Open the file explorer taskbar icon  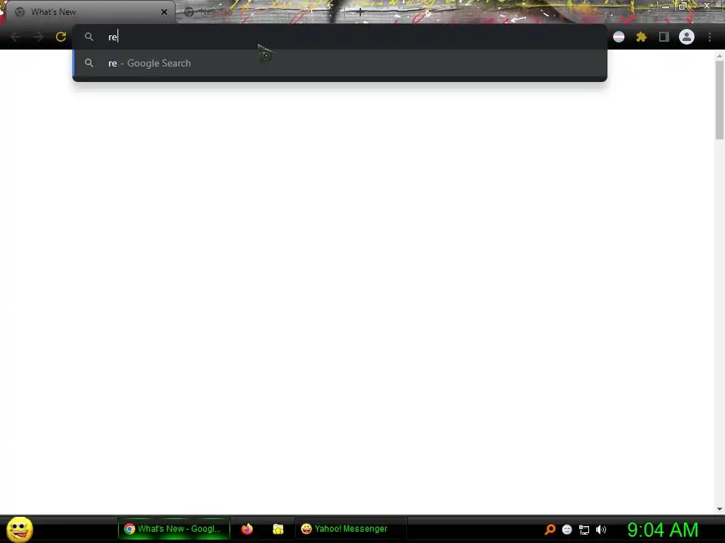278,529
